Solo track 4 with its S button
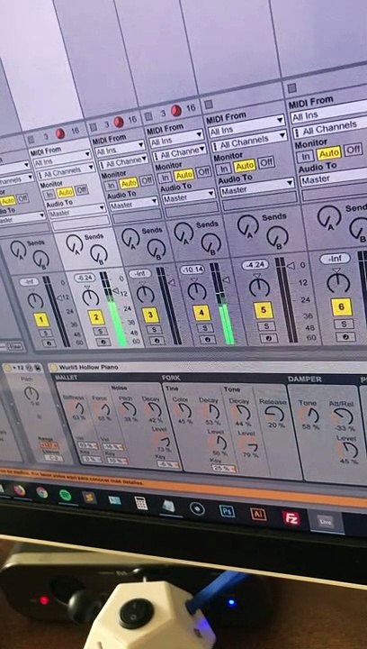Viewport: 367px width, 649px height. point(205,328)
